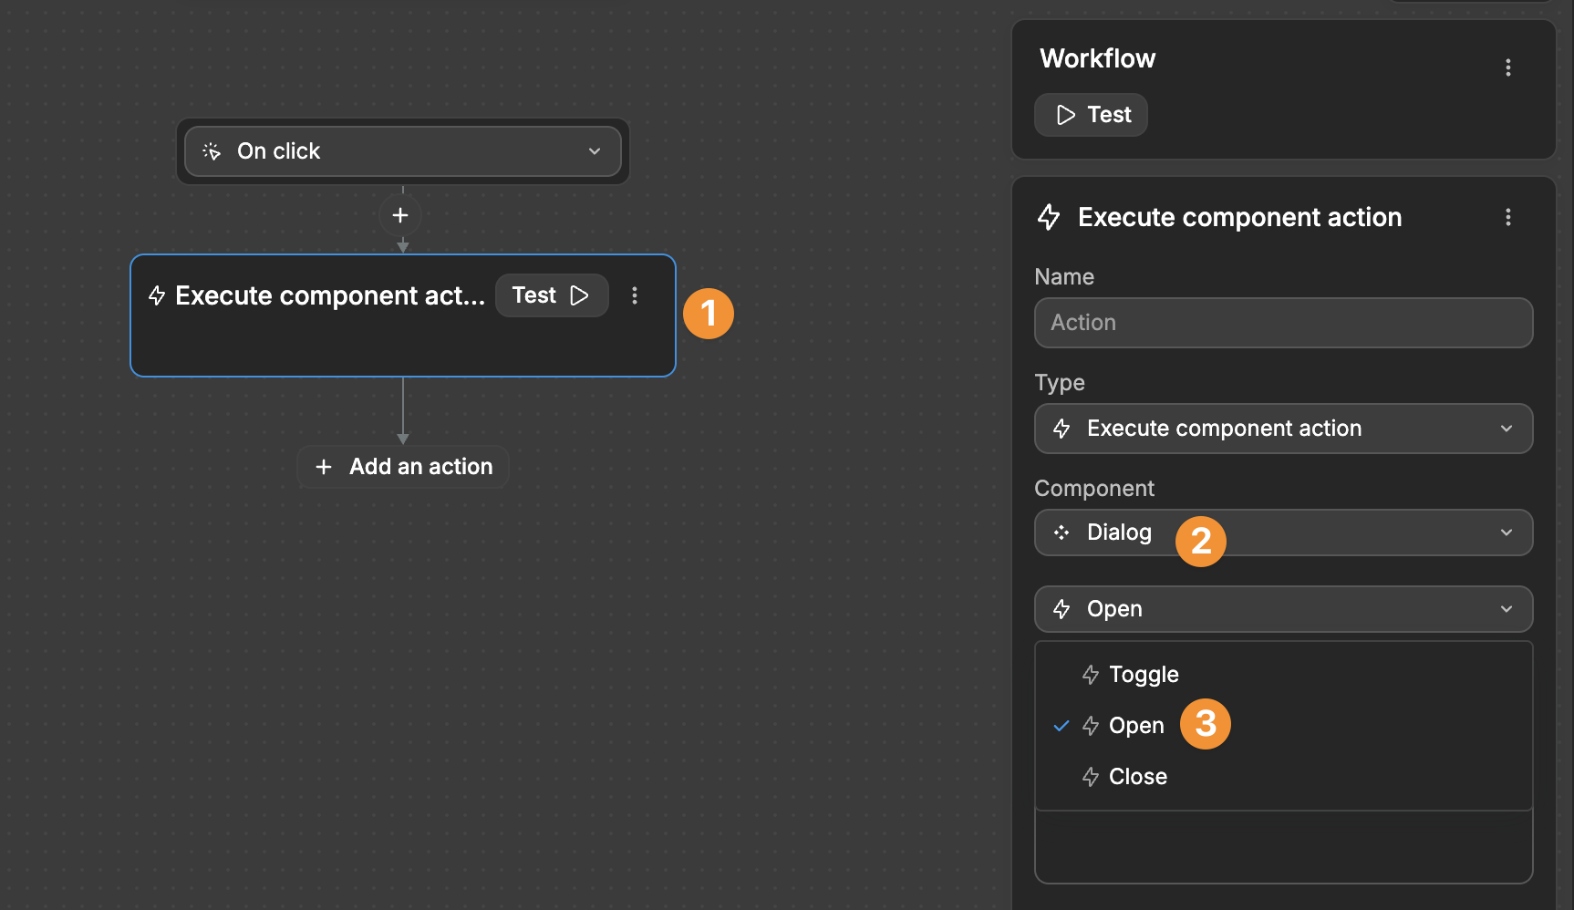Viewport: 1574px width, 910px height.
Task: Expand the Dialog component dropdown
Action: point(1506,533)
